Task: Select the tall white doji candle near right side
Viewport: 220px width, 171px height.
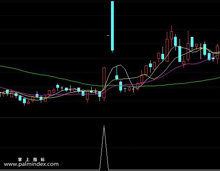Action: pyautogui.click(x=201, y=51)
